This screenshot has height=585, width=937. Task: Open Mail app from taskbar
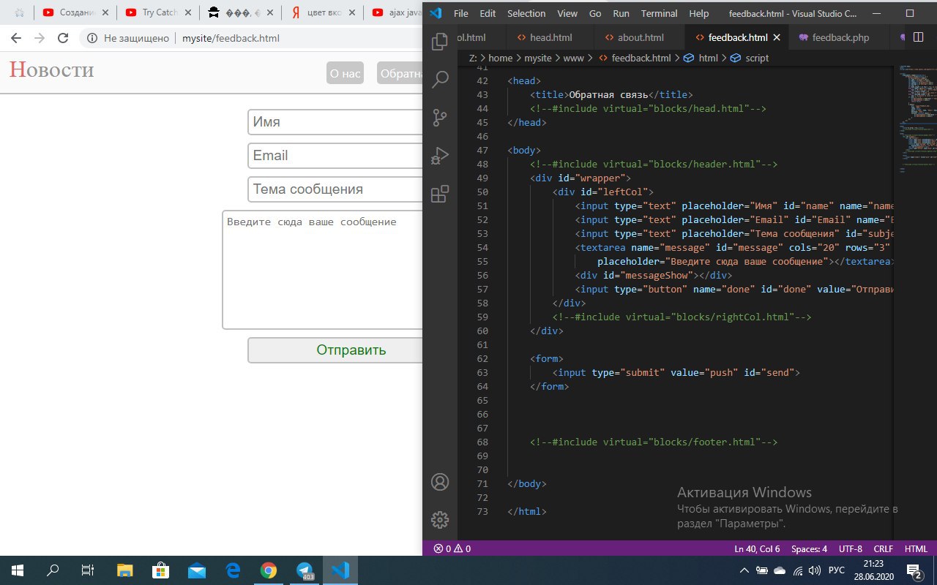[197, 570]
